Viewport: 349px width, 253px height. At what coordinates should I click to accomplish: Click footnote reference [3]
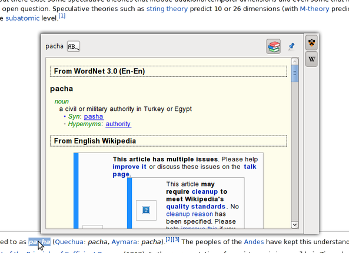(x=176, y=239)
